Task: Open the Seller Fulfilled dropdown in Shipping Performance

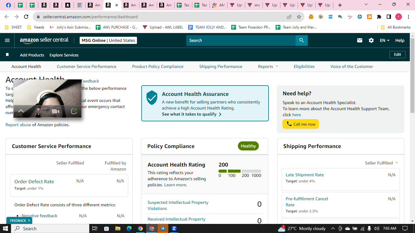Action: point(381,163)
